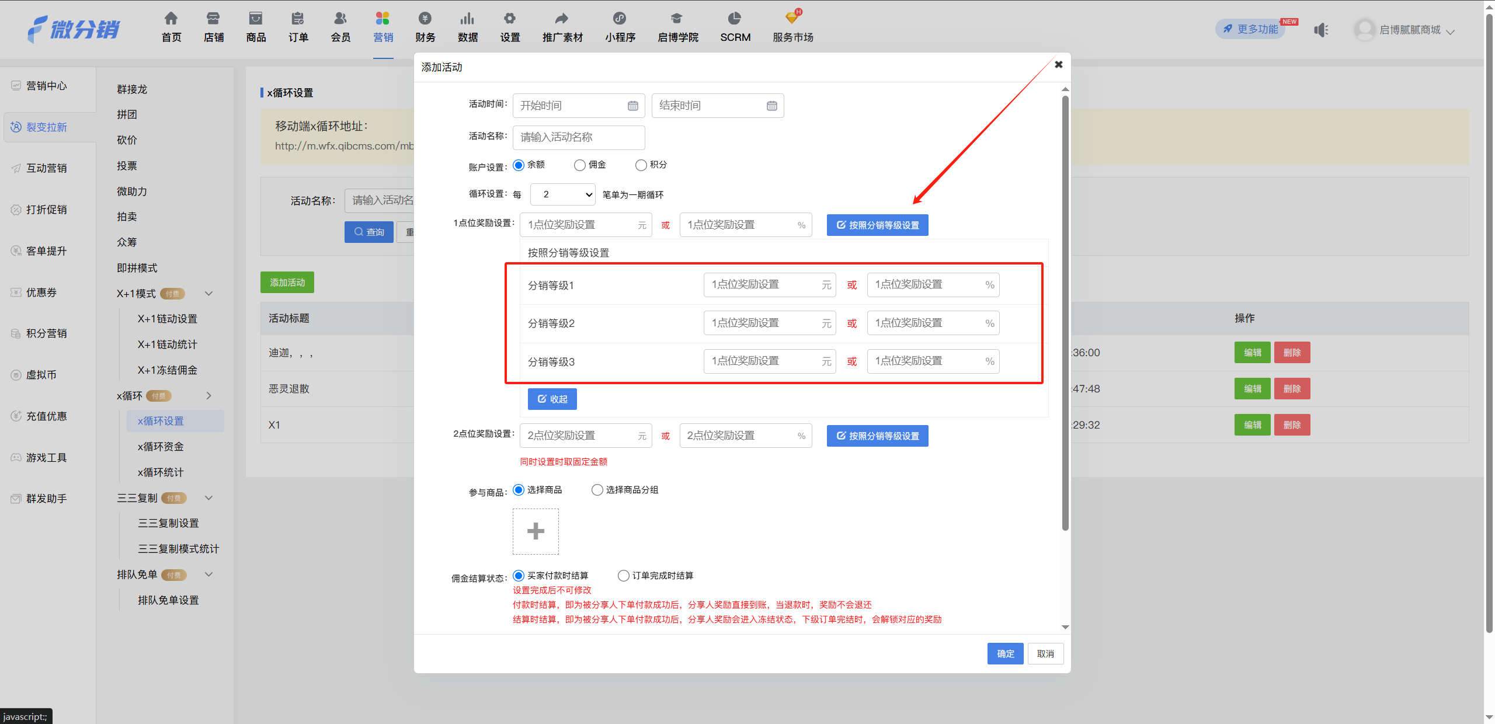The image size is (1495, 724).
Task: Expand the 排队免单 submenu chevron
Action: point(208,575)
